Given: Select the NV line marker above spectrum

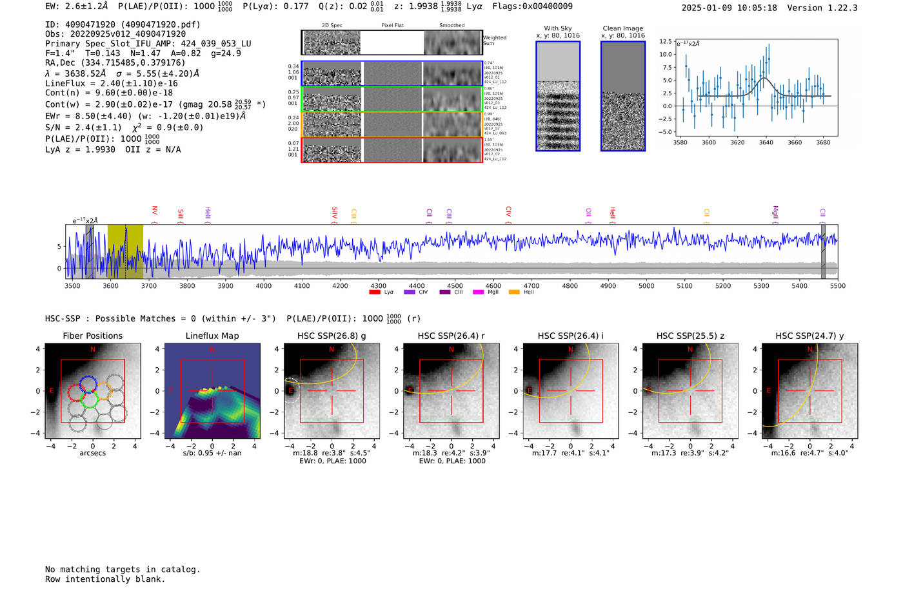Looking at the screenshot, I should (154, 215).
